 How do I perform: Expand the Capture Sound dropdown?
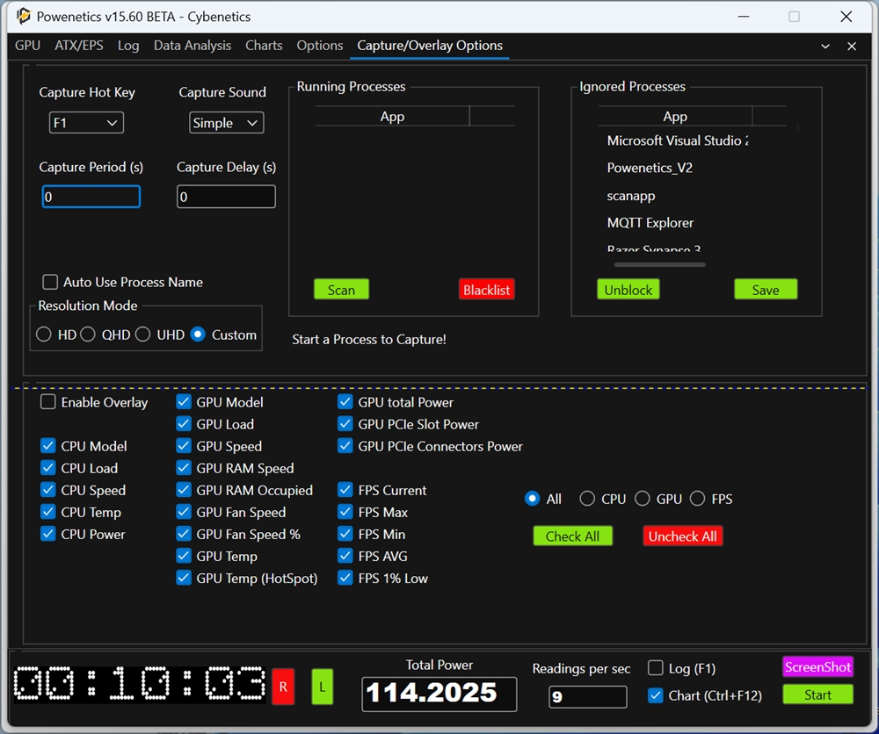226,123
